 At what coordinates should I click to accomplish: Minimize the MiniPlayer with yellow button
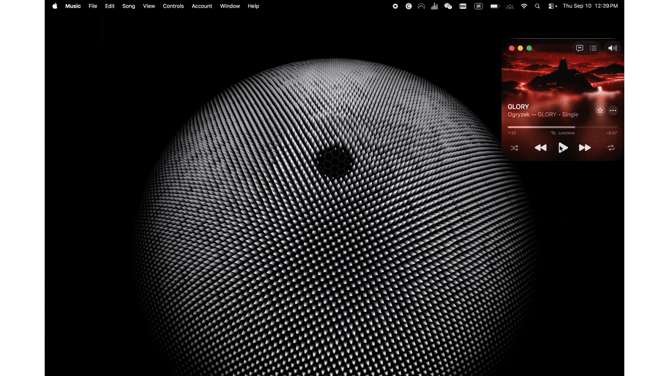click(x=520, y=48)
